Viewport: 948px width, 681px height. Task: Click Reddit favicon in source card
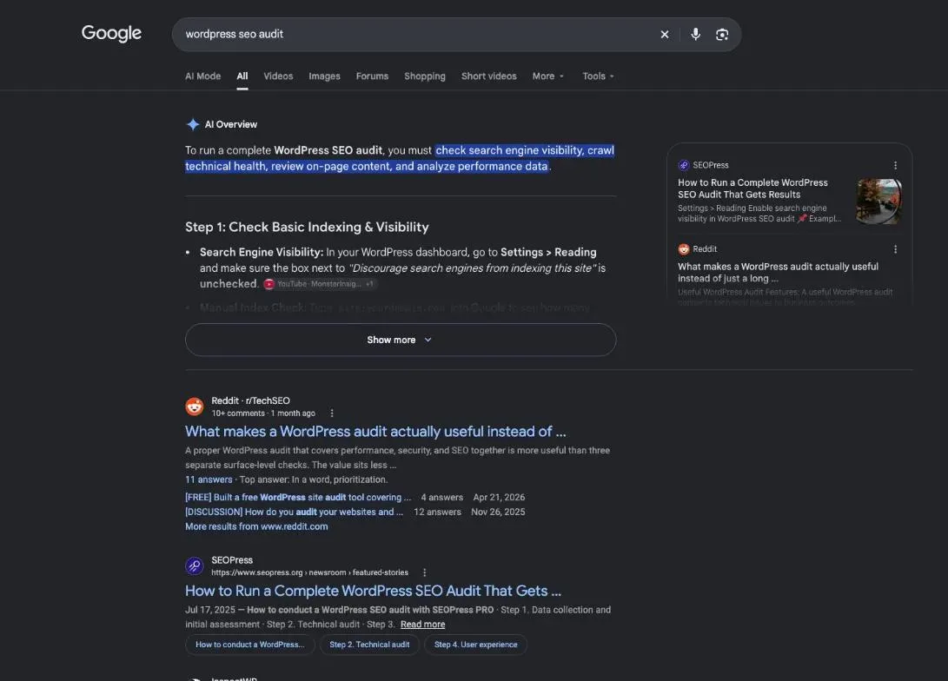coord(683,249)
